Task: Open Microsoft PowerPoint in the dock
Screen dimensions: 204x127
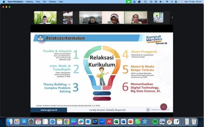Action: tap(131, 122)
